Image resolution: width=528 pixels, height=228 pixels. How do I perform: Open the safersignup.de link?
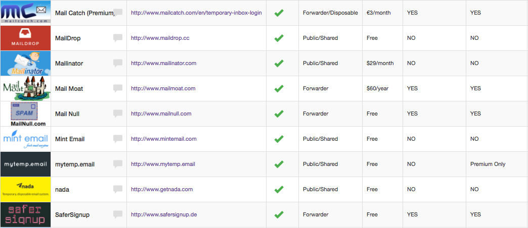(x=164, y=214)
